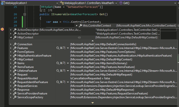Click the upward arrow of the datatip list

93,41
